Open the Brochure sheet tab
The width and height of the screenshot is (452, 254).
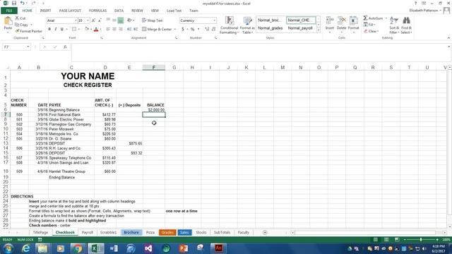[x=131, y=232]
